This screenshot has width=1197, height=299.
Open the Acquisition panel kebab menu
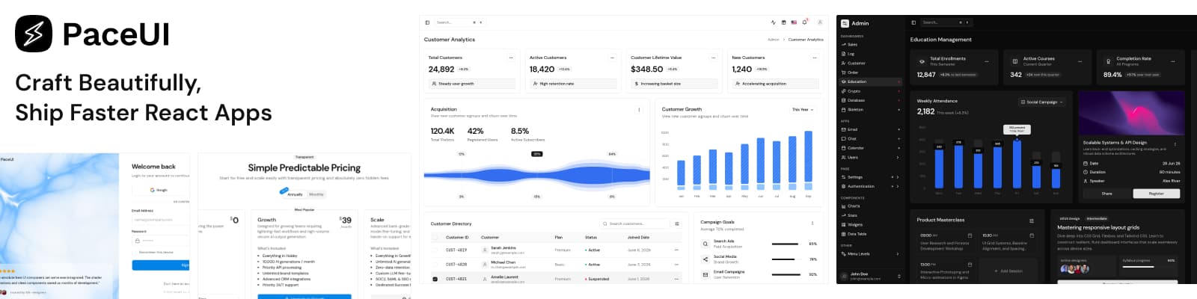pyautogui.click(x=639, y=110)
